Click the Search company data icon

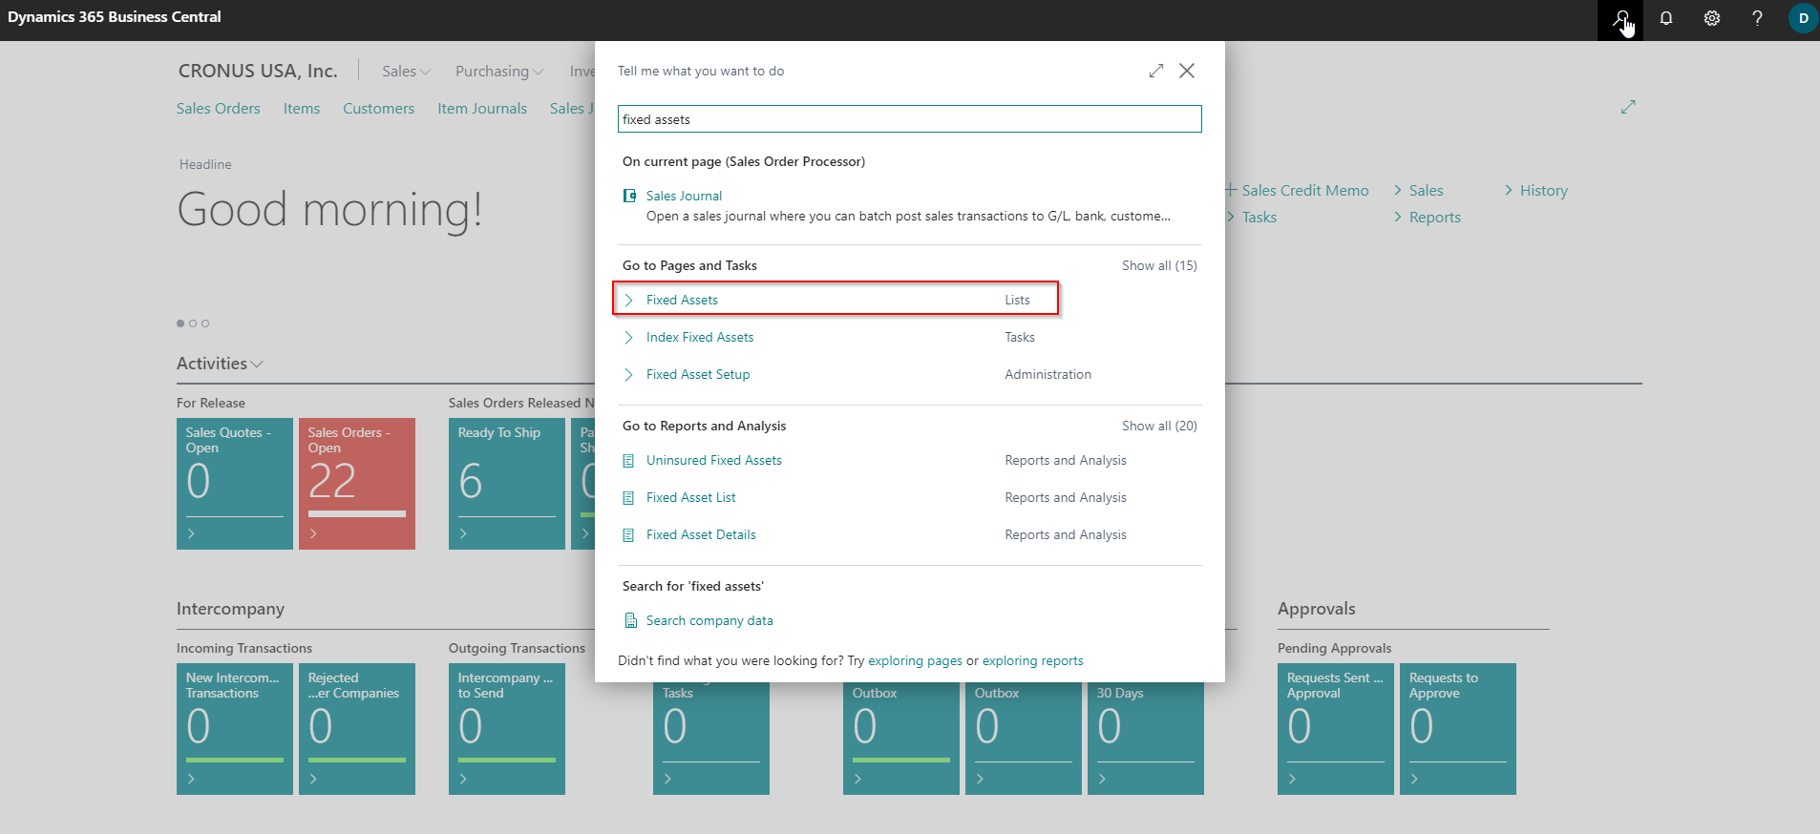coord(630,620)
